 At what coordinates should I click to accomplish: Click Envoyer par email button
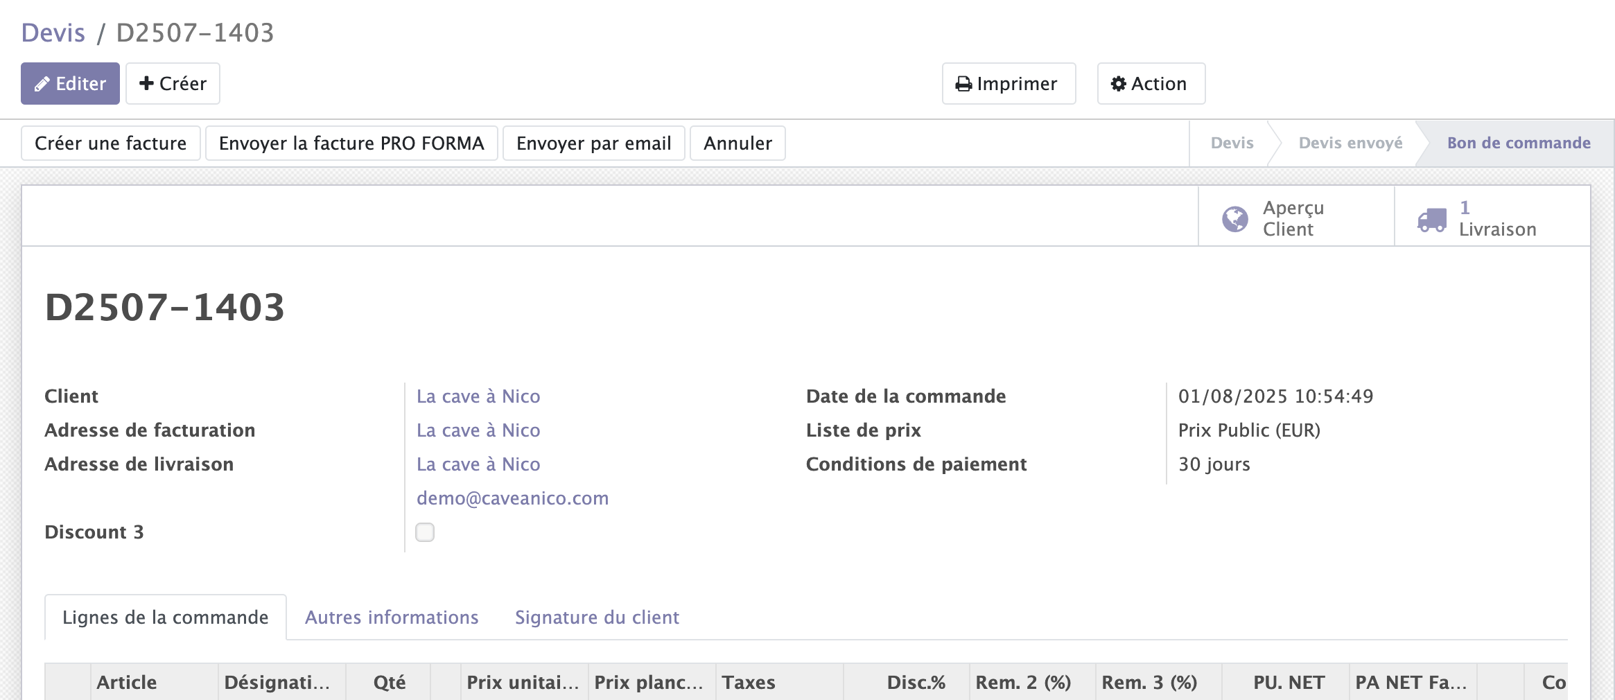pyautogui.click(x=593, y=143)
